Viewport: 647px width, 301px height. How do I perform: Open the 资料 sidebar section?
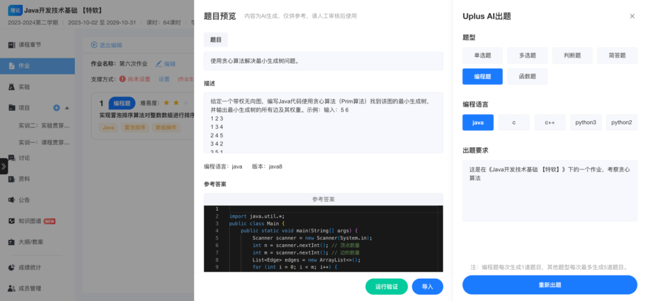point(24,179)
